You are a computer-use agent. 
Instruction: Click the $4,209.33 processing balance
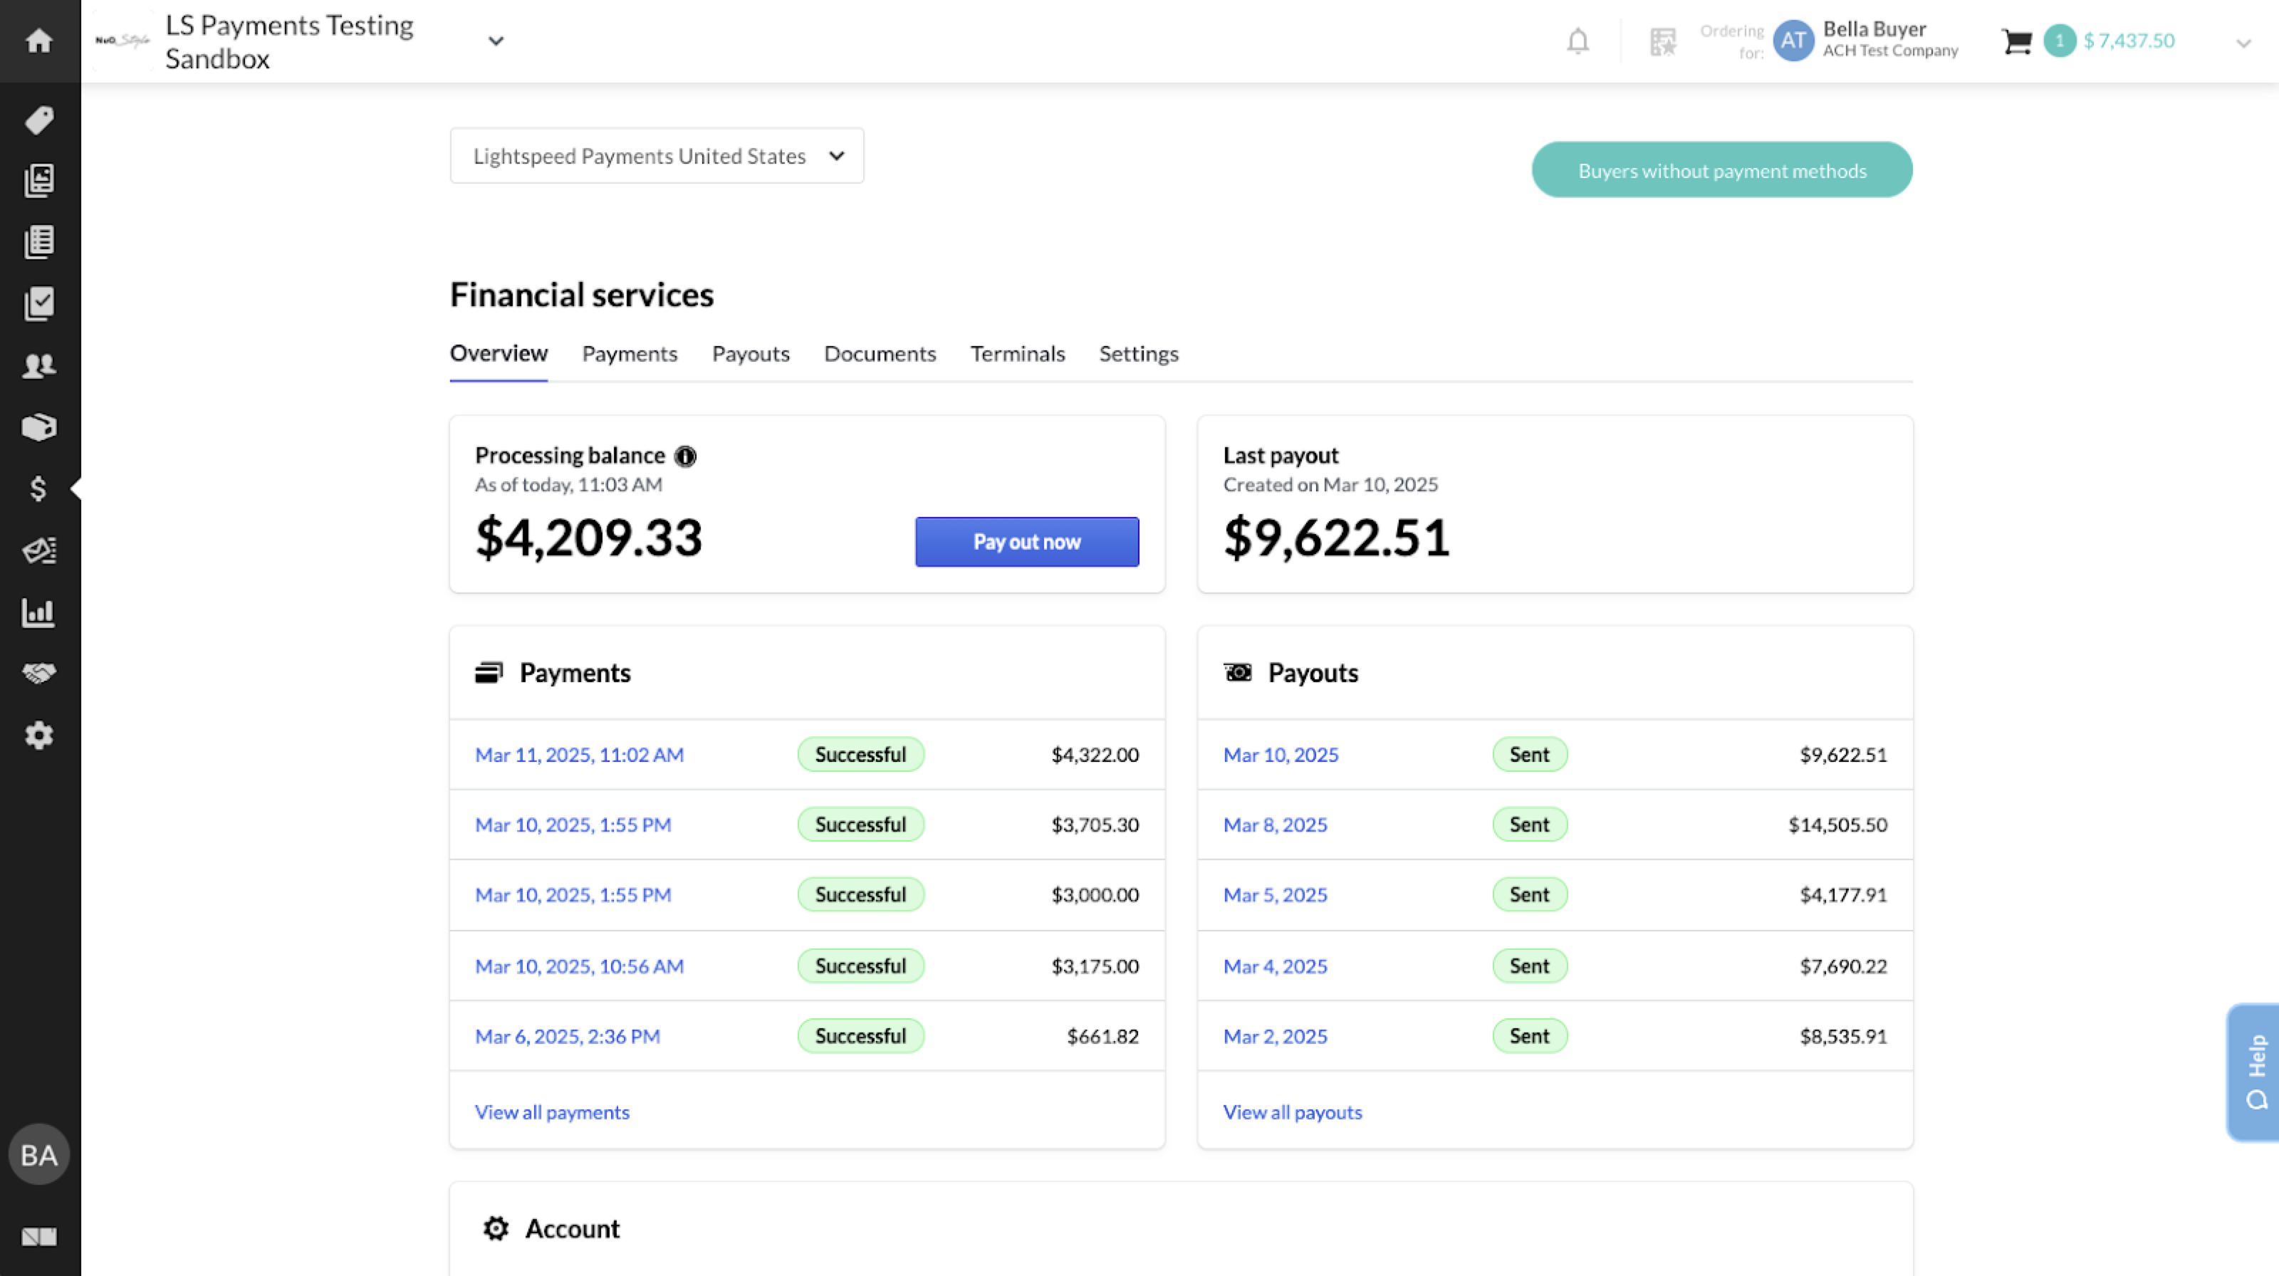[588, 538]
